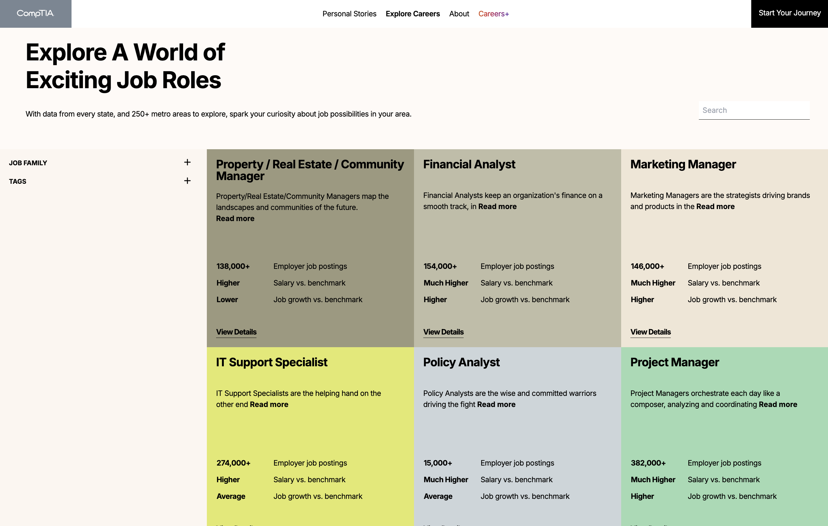Read more about Property Manager role
Viewport: 828px width, 526px height.
(x=235, y=219)
